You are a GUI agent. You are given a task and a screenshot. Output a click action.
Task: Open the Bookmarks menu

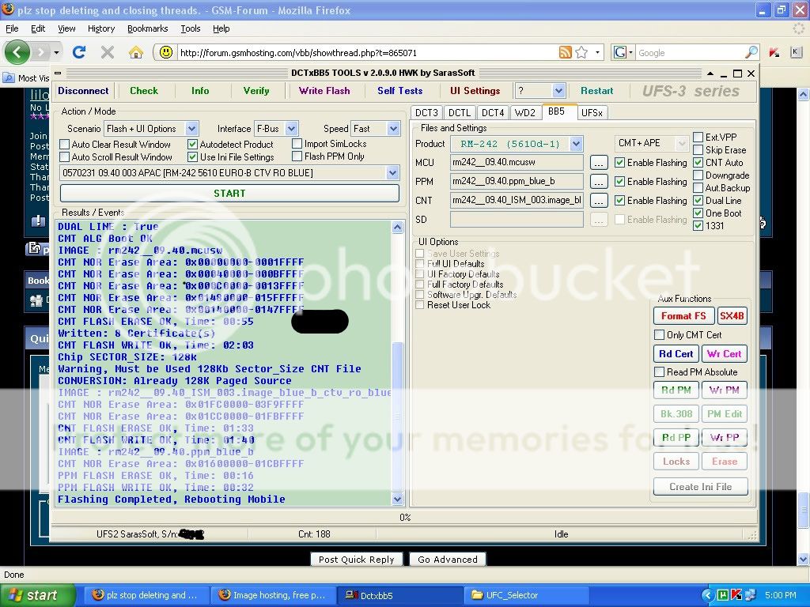pos(148,28)
